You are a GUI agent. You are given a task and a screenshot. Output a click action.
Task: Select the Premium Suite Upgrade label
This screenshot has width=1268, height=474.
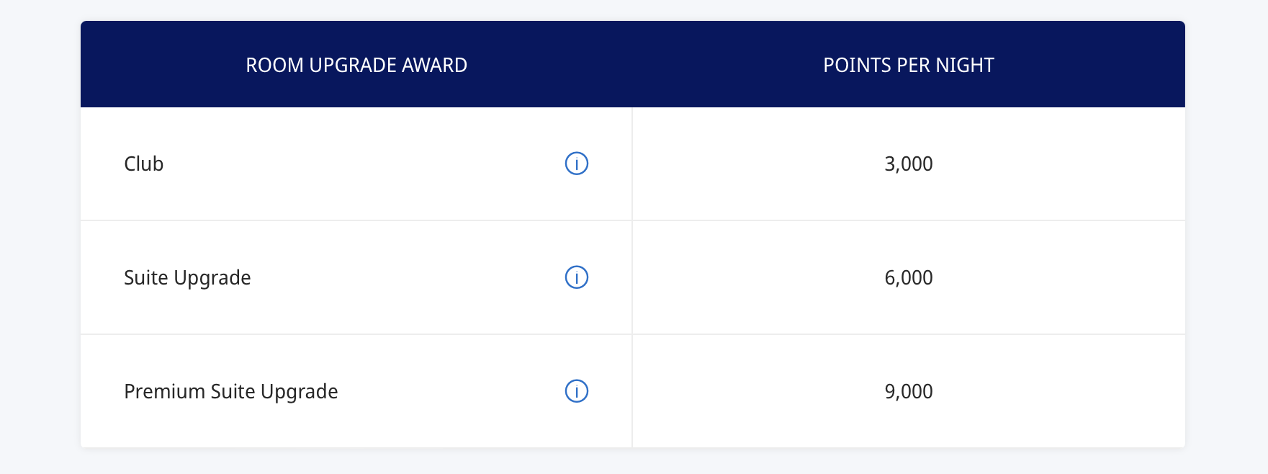point(230,391)
